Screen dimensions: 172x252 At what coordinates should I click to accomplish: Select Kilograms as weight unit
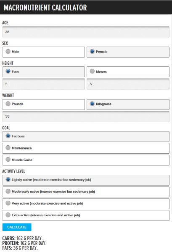pos(92,104)
